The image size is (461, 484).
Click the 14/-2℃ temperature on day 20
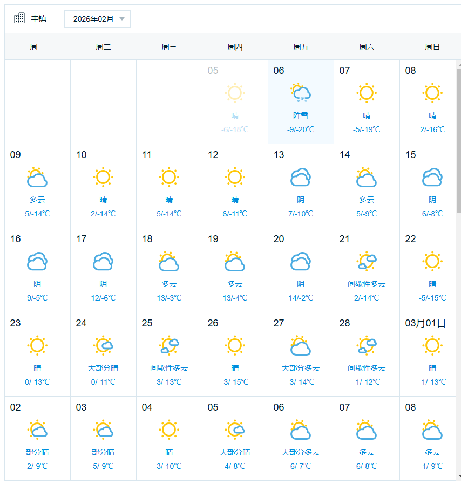(x=301, y=298)
